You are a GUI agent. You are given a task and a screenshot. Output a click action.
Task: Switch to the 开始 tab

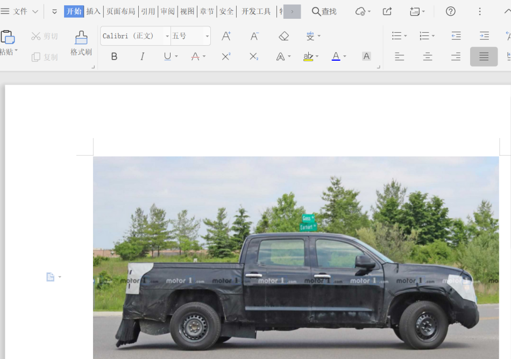pos(74,11)
